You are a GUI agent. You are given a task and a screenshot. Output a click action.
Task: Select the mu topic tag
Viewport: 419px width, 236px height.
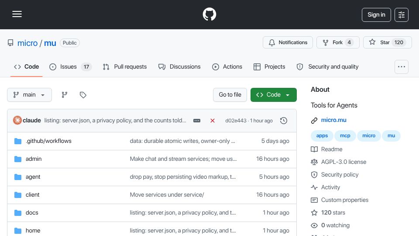(x=391, y=135)
